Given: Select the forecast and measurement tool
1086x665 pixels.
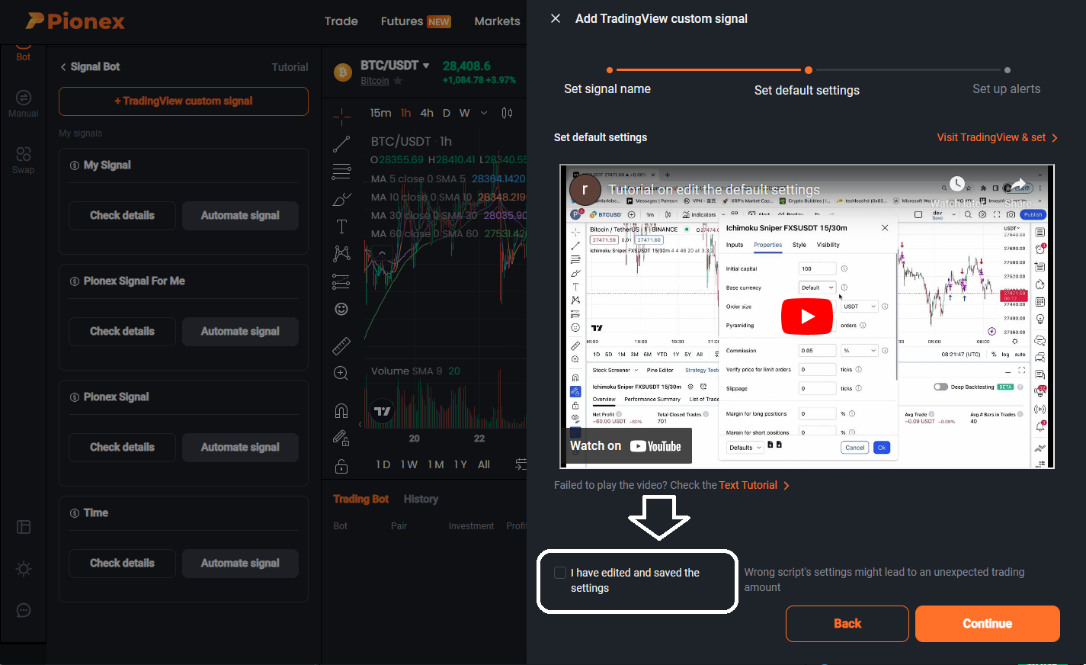Looking at the screenshot, I should tap(341, 281).
